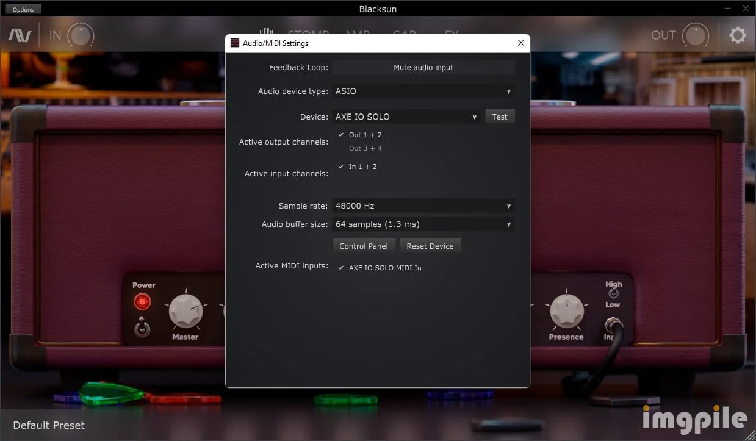Open the settings gear icon
The width and height of the screenshot is (756, 441).
[738, 35]
